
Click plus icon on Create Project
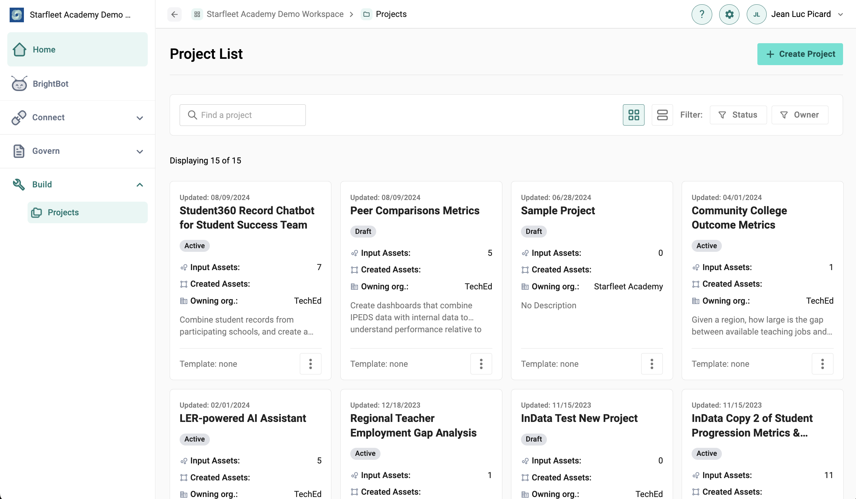click(x=770, y=54)
